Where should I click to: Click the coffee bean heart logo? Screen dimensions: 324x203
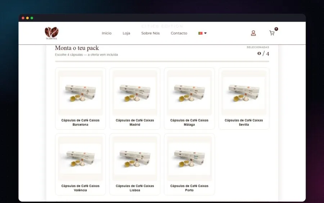[51, 33]
